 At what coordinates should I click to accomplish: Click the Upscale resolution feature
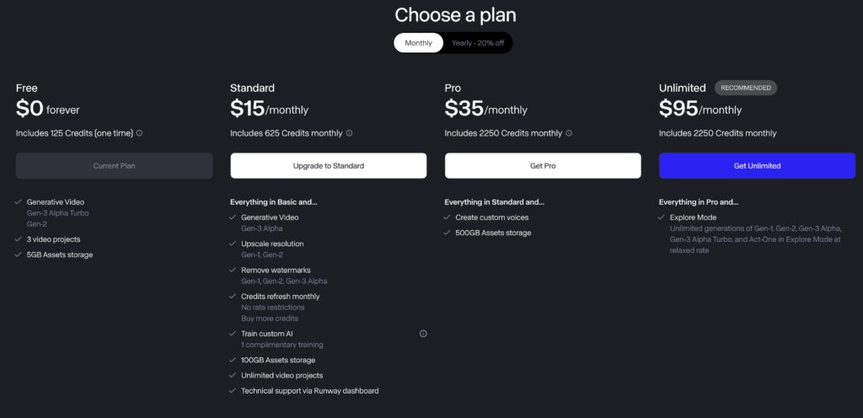(272, 244)
